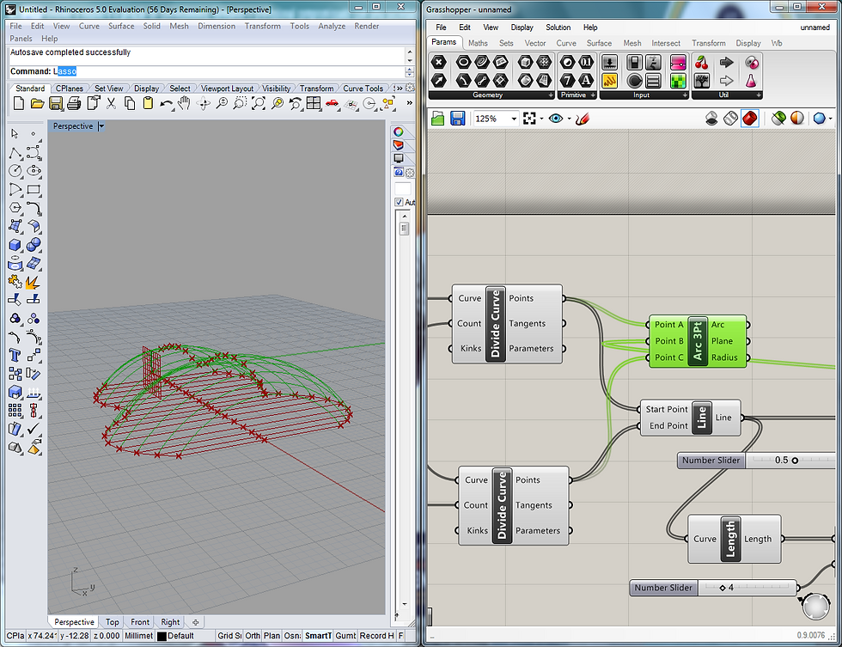The height and width of the screenshot is (647, 842).
Task: Toggle SmartTrack in status bar
Action: pos(319,636)
